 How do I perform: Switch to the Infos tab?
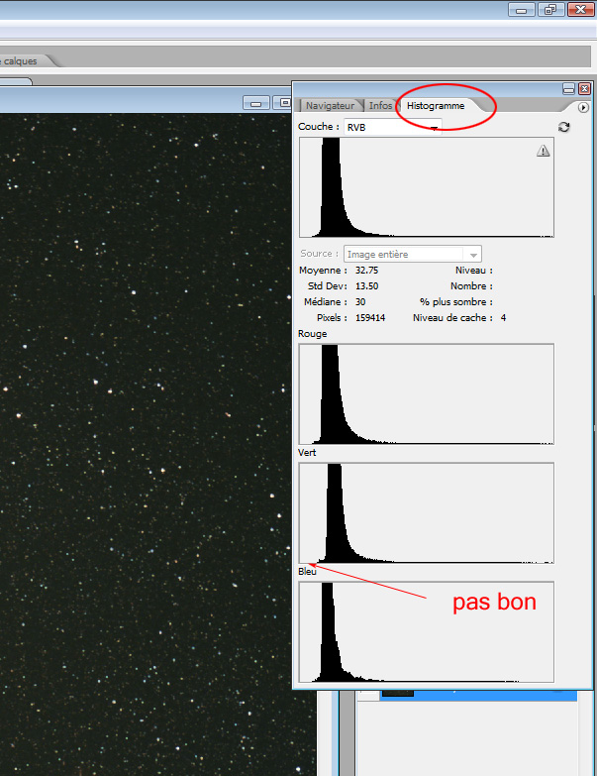click(x=380, y=105)
